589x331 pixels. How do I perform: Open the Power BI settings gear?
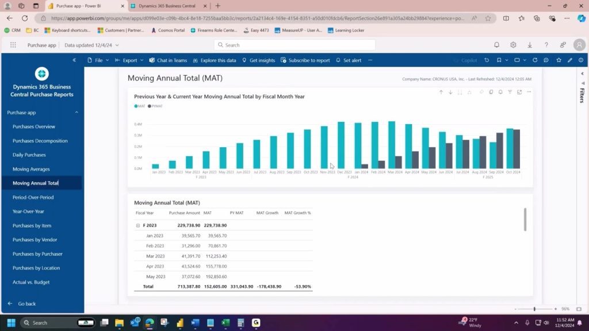513,45
